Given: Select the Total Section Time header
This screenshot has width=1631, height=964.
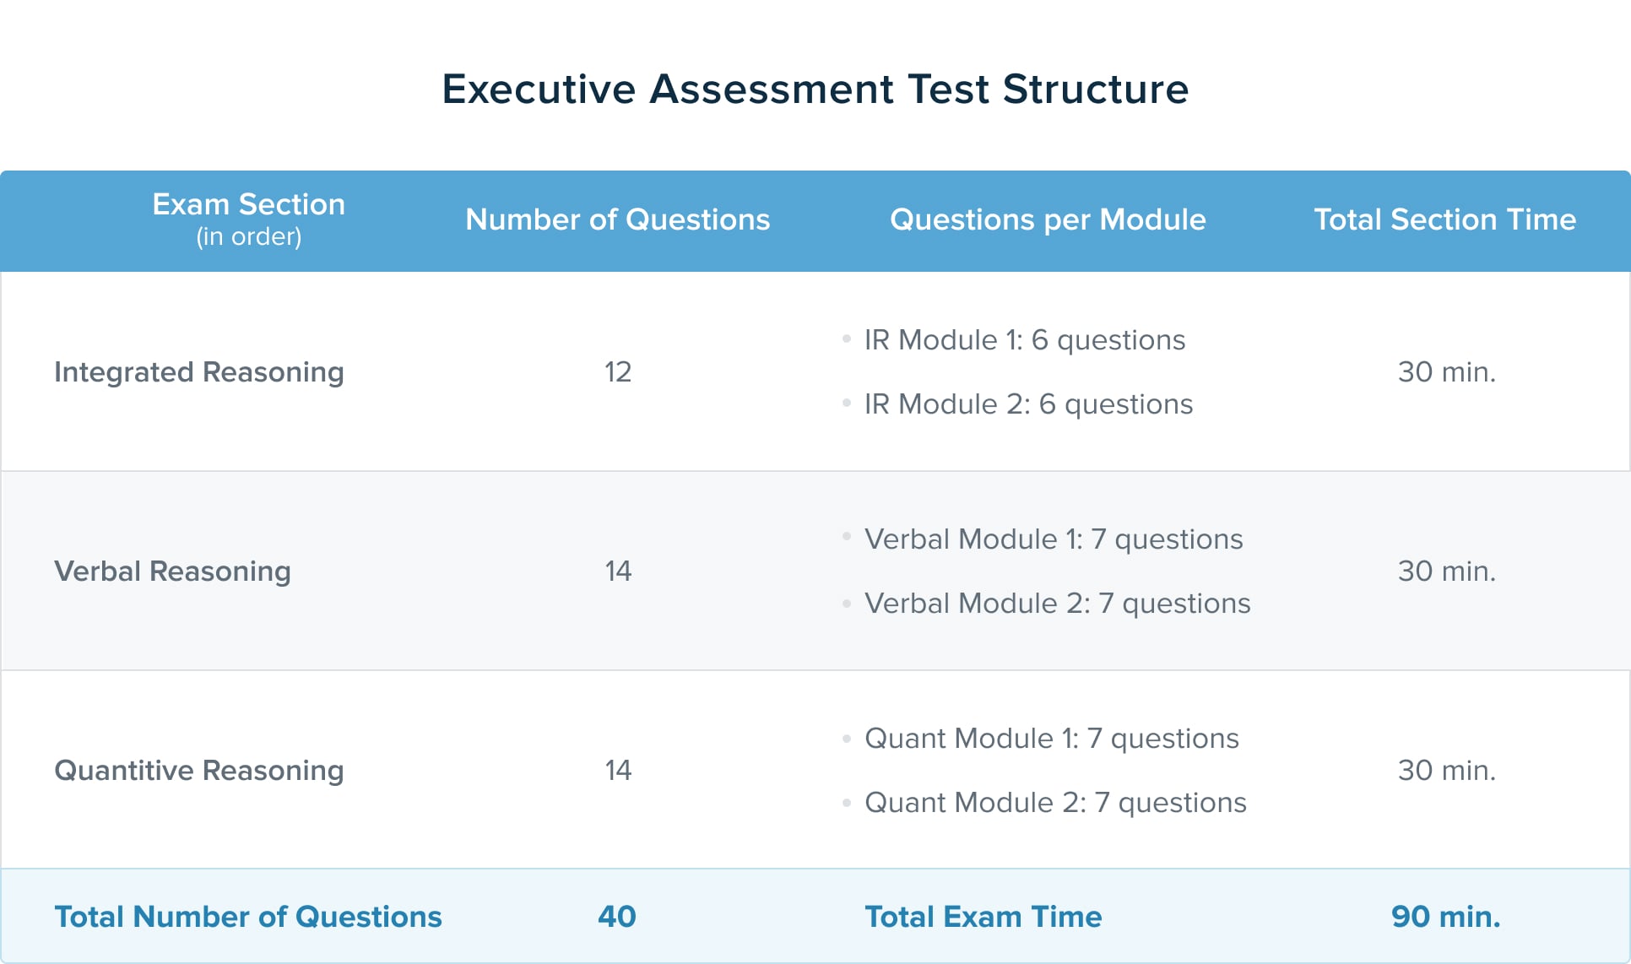Looking at the screenshot, I should (1444, 219).
